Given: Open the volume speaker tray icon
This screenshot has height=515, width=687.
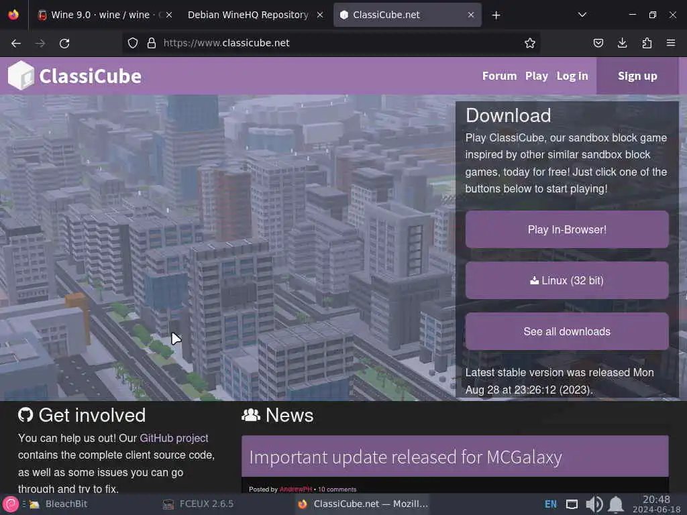Looking at the screenshot, I should pos(594,504).
